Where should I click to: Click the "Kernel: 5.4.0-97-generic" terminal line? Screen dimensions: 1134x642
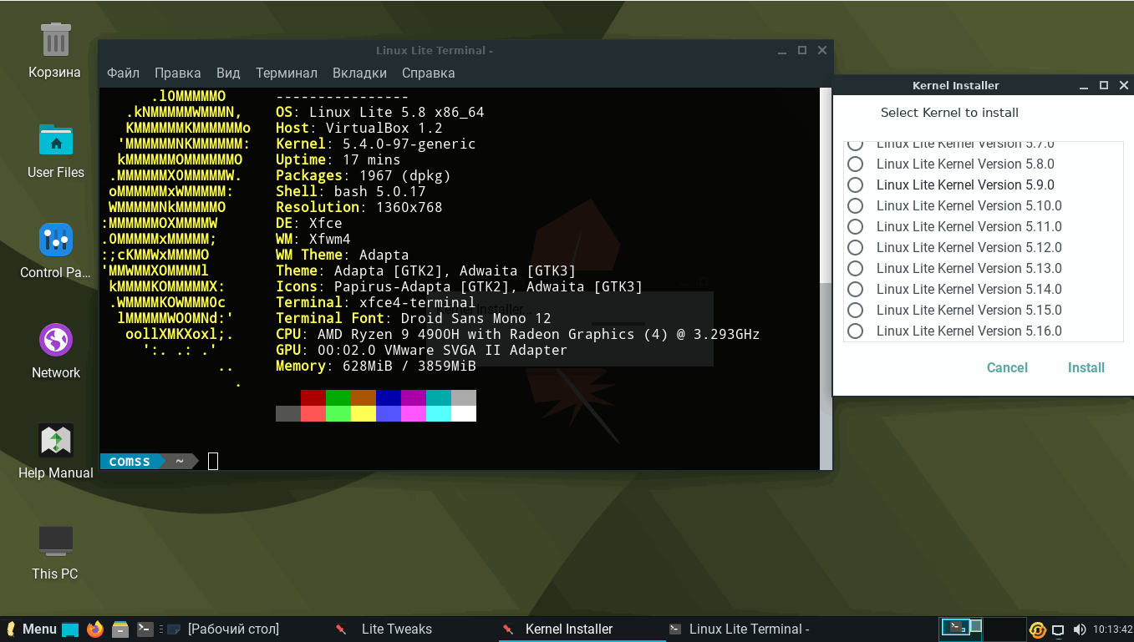click(x=376, y=144)
